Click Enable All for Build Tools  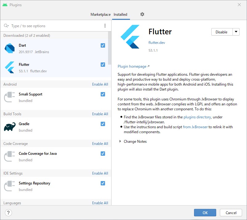100,114
